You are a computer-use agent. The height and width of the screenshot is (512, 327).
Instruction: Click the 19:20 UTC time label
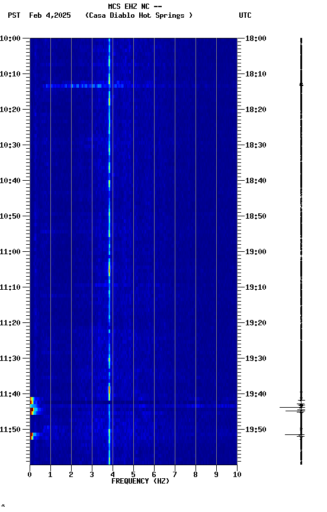pos(256,324)
